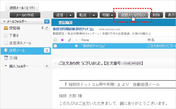Open the 迷惑メール (全1件) tab
The image size is (176, 109).
[x=22, y=7]
